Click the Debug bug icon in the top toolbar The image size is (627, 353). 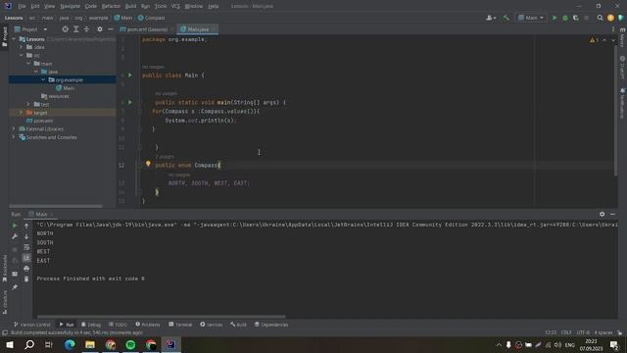click(x=565, y=18)
